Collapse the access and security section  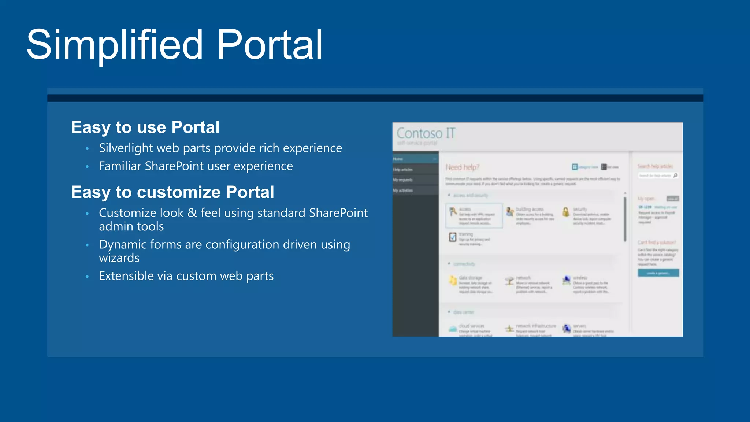(x=449, y=195)
